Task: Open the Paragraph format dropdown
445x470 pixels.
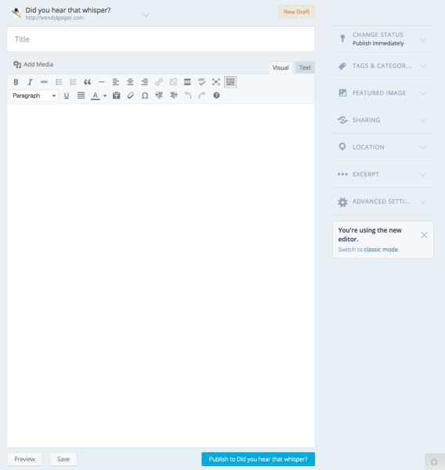Action: point(34,96)
